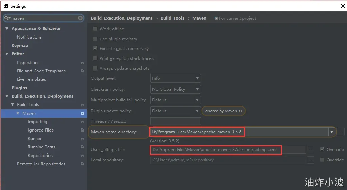This screenshot has height=190, width=347.
Task: Collapse the Editor tree section
Action: (7, 54)
